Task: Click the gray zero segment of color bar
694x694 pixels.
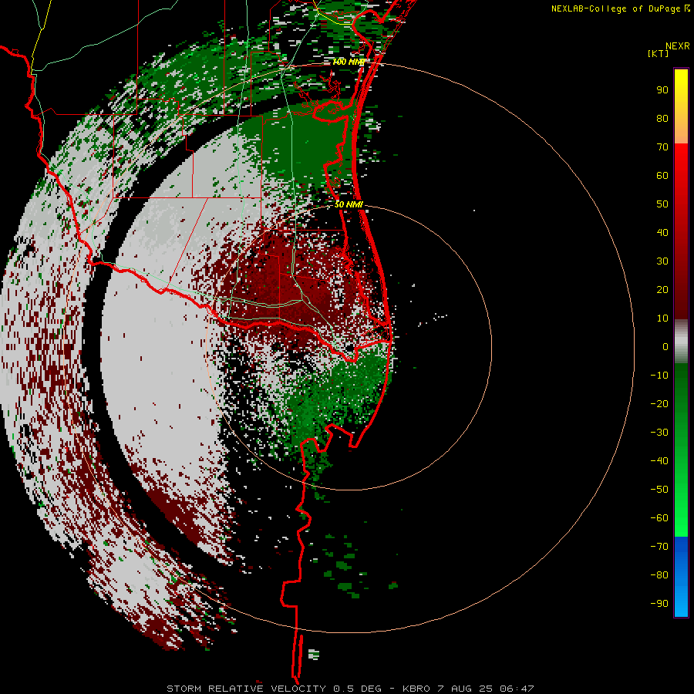Action: point(681,342)
